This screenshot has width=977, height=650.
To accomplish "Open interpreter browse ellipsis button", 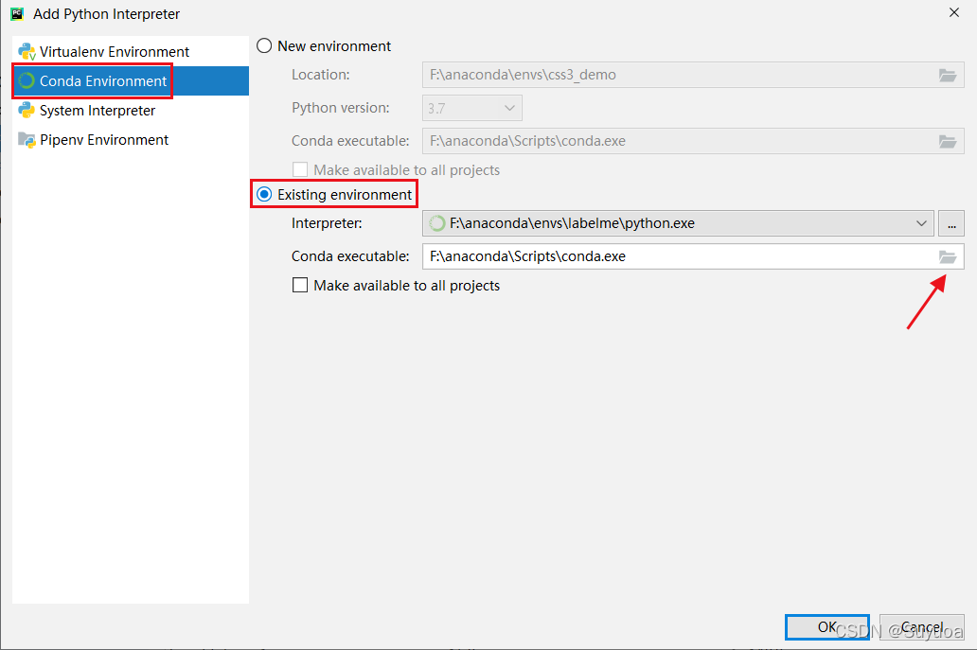I will click(x=951, y=224).
